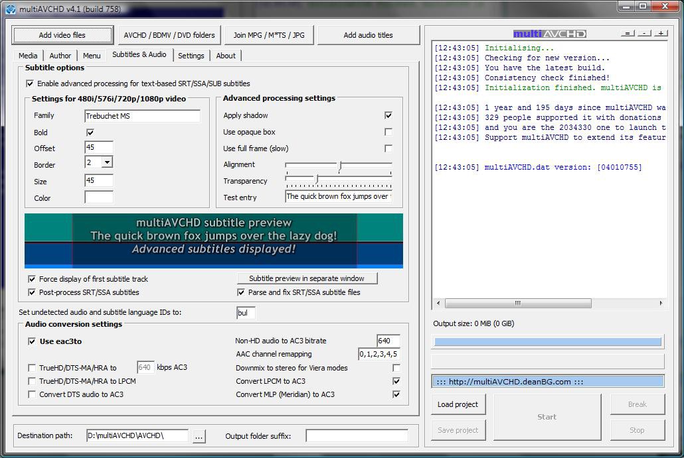Image resolution: width=684 pixels, height=458 pixels.
Task: Click log scrollbar left arrow
Action: tap(438, 303)
